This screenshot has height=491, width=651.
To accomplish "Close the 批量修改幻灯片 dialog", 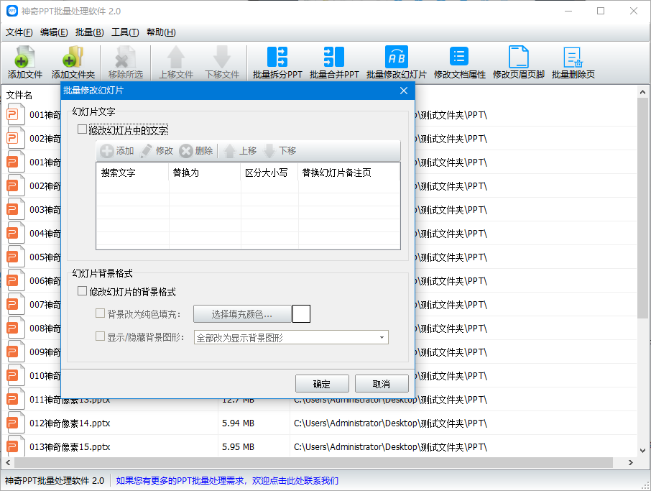I will point(404,91).
